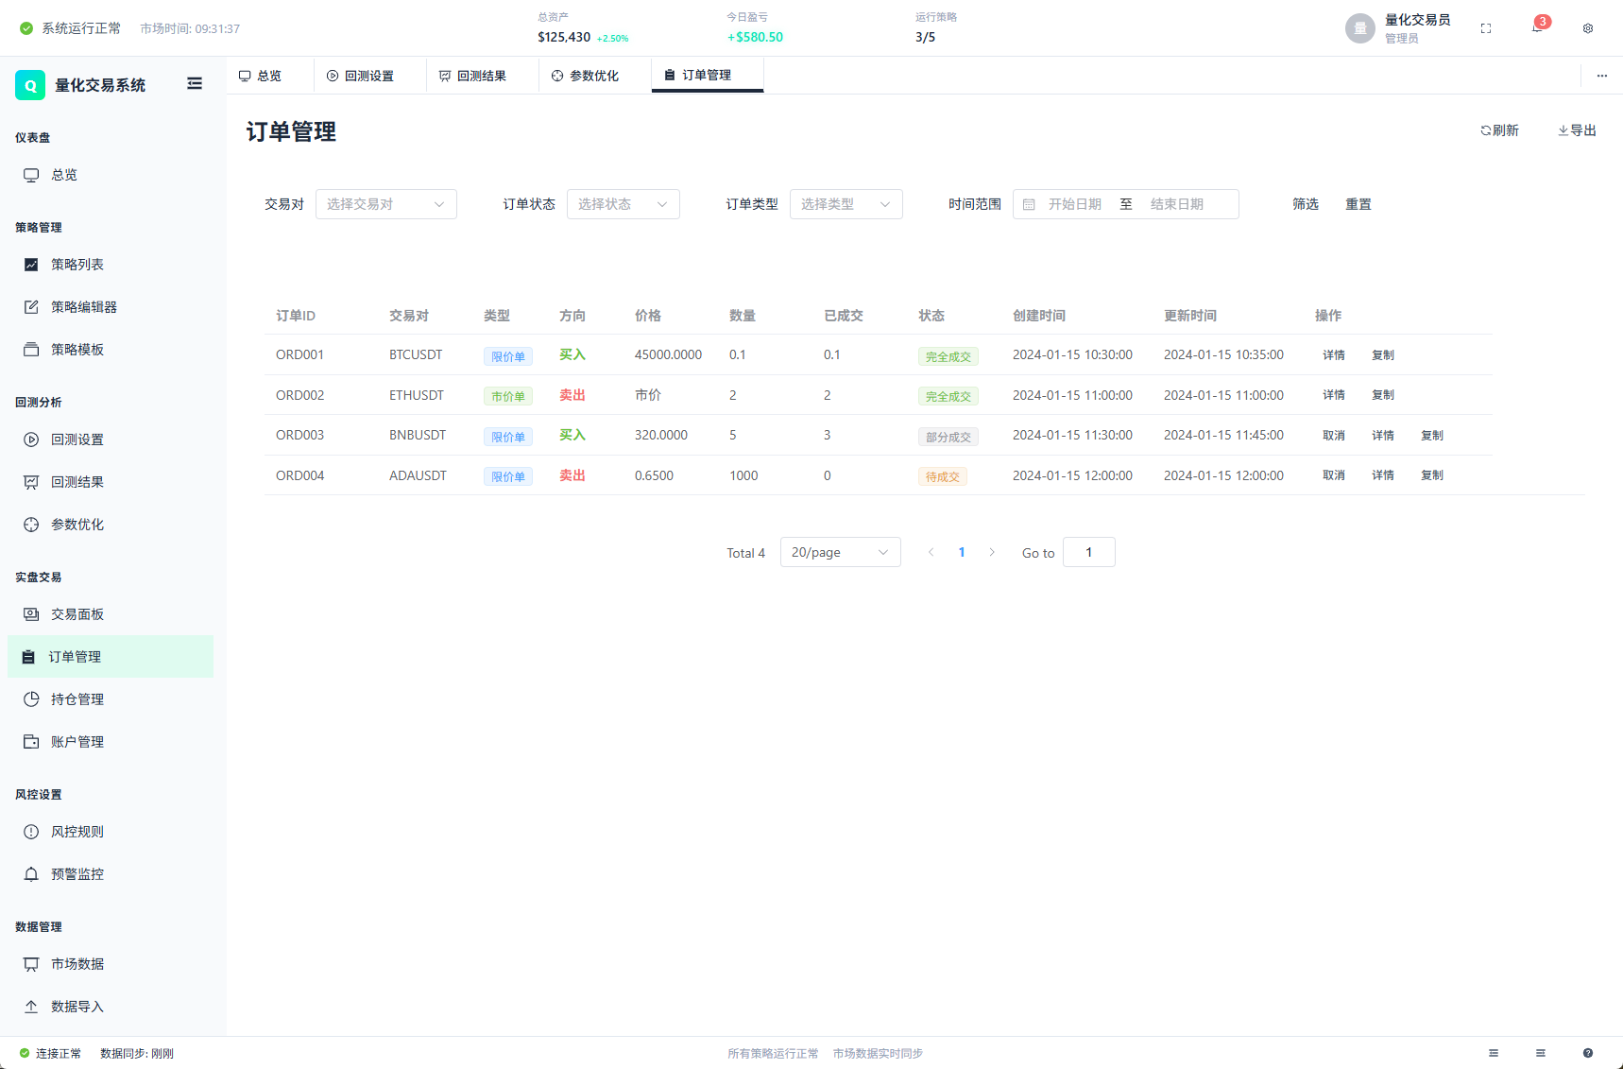Click the user avatar
1623x1069 pixels.
click(x=1360, y=28)
